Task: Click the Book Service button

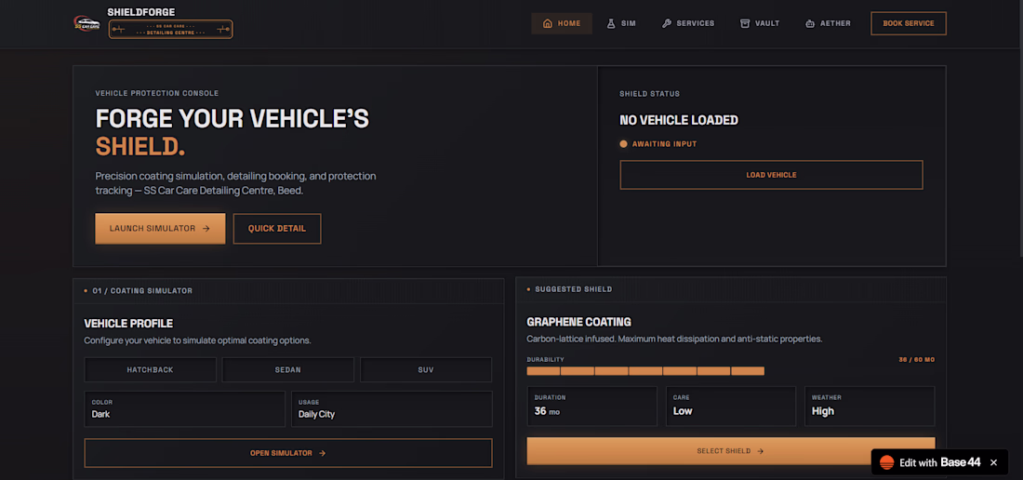Action: tap(909, 23)
